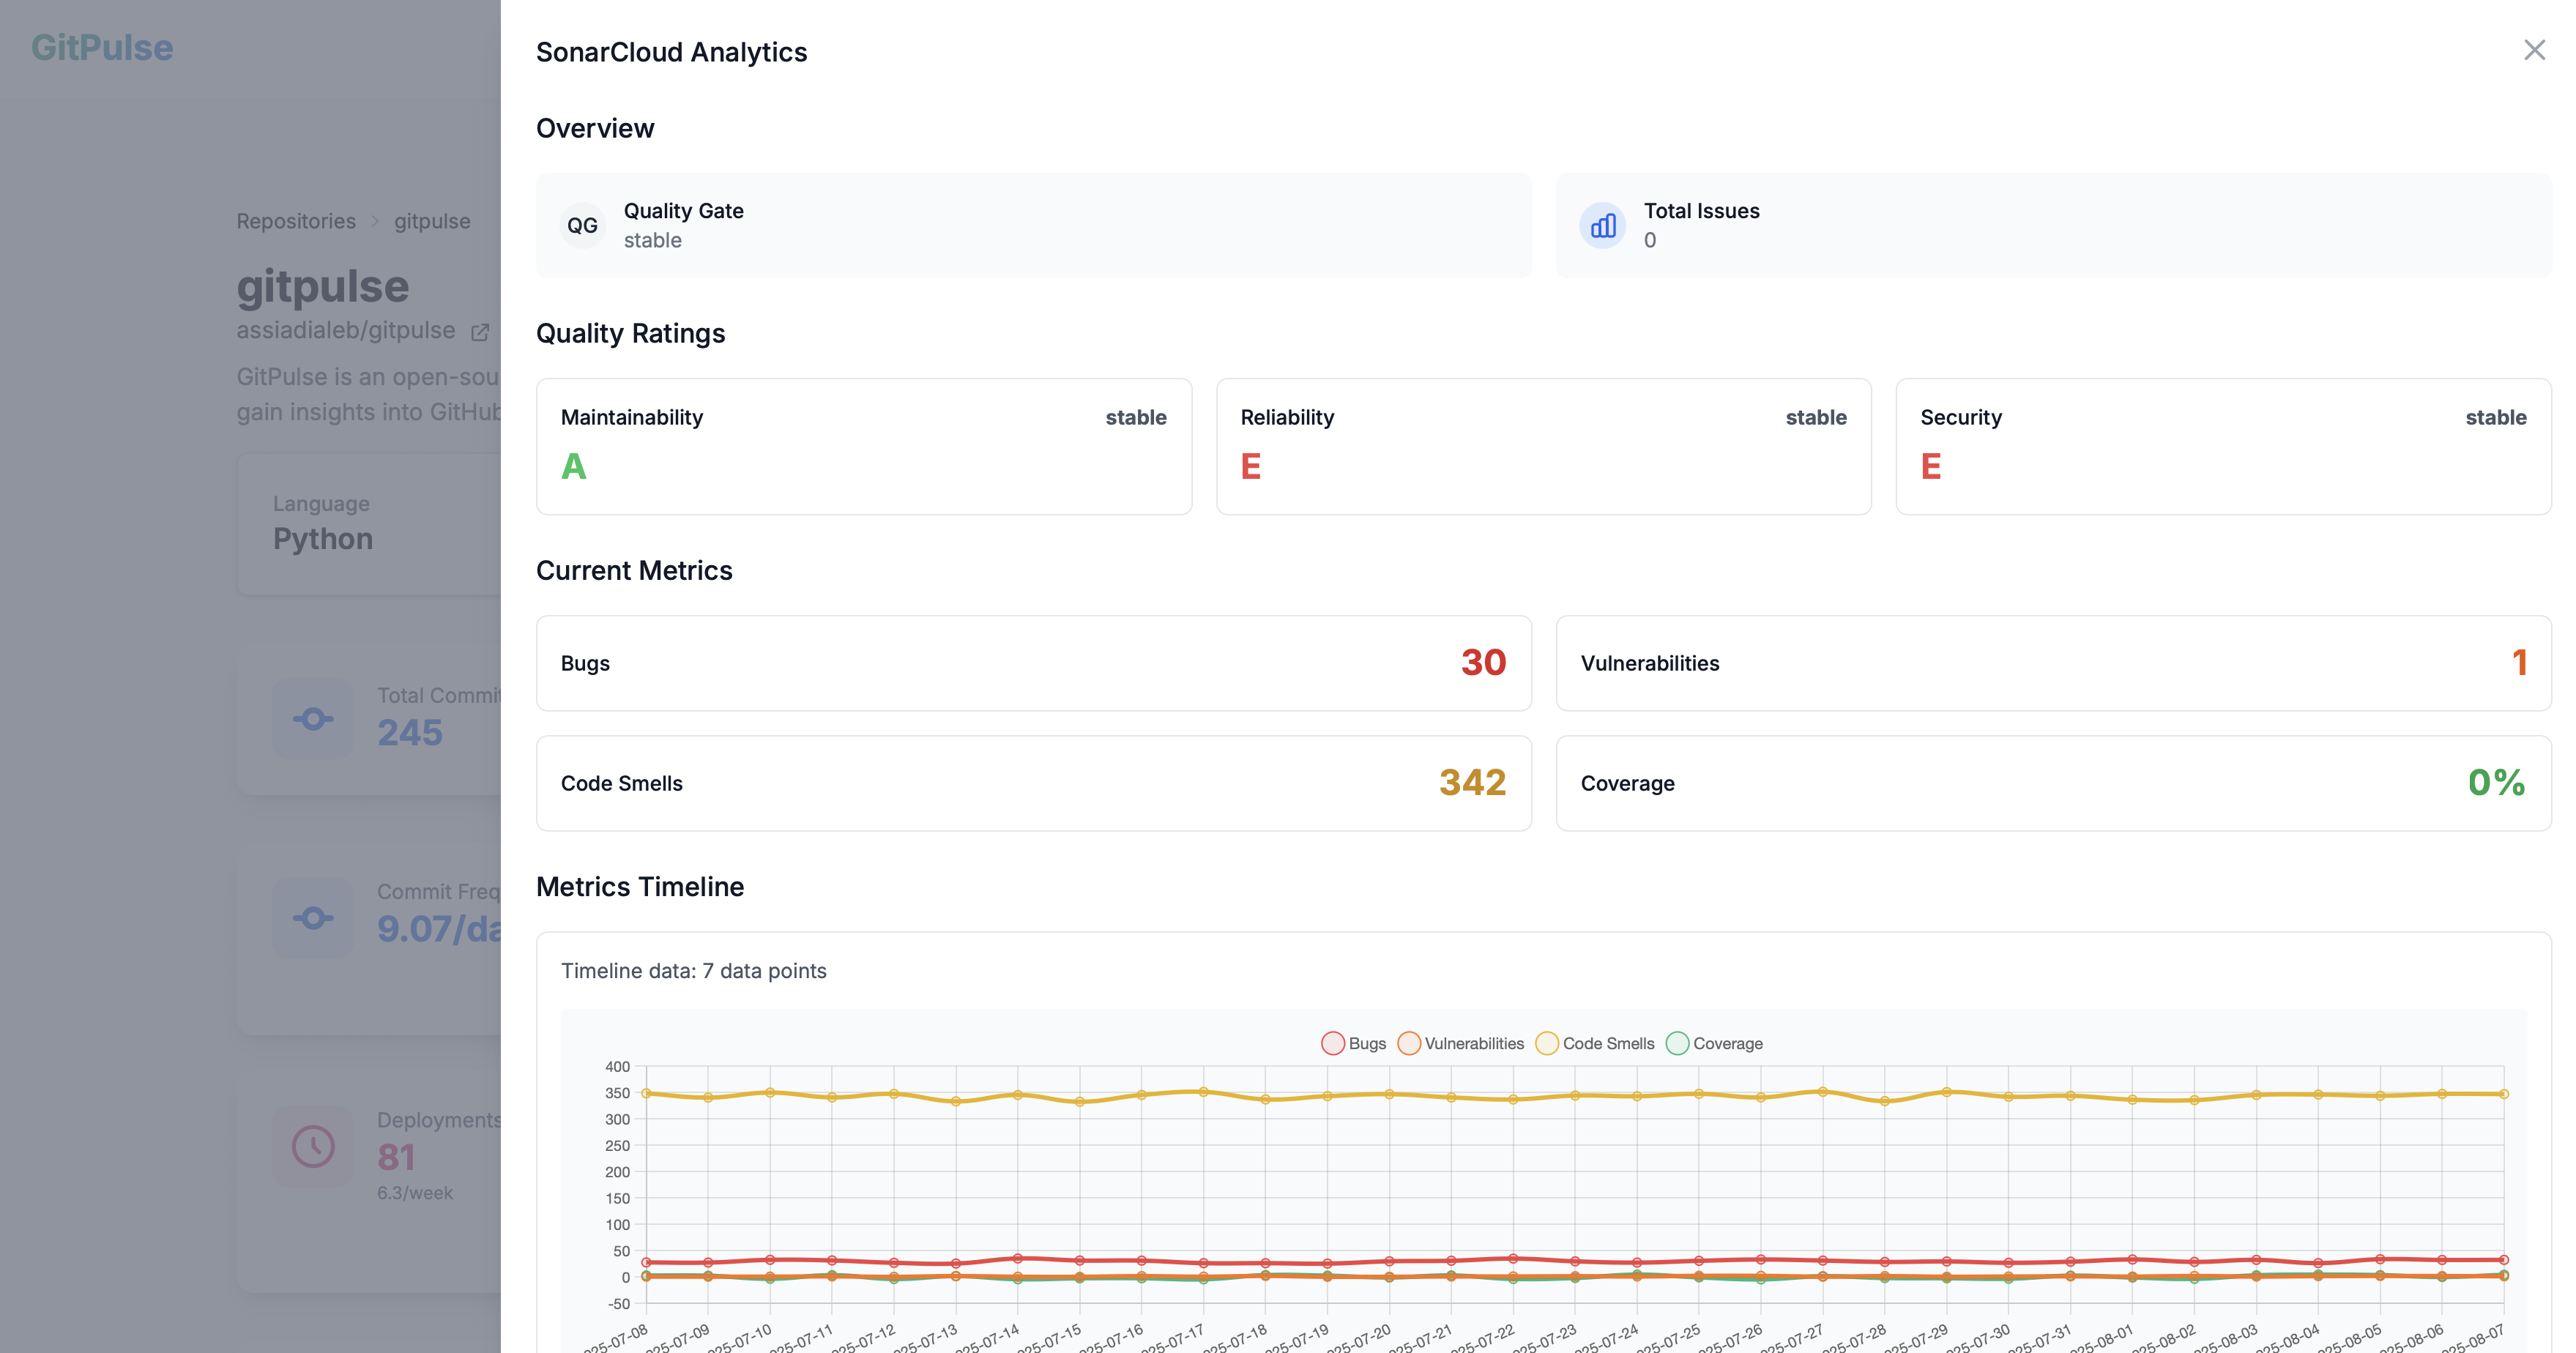Click the Overview section heading
This screenshot has width=2576, height=1353.
click(x=595, y=128)
